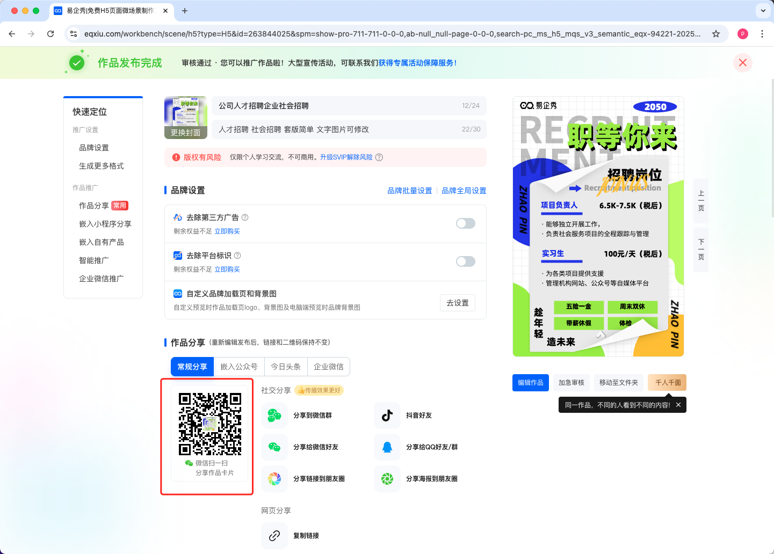Click the 复制链接 chain icon
The image size is (774, 554).
[274, 536]
